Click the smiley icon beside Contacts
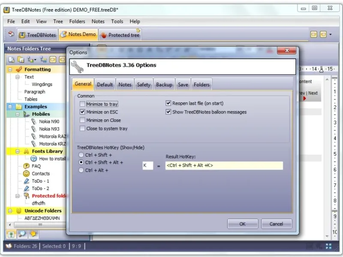 (x=27, y=173)
